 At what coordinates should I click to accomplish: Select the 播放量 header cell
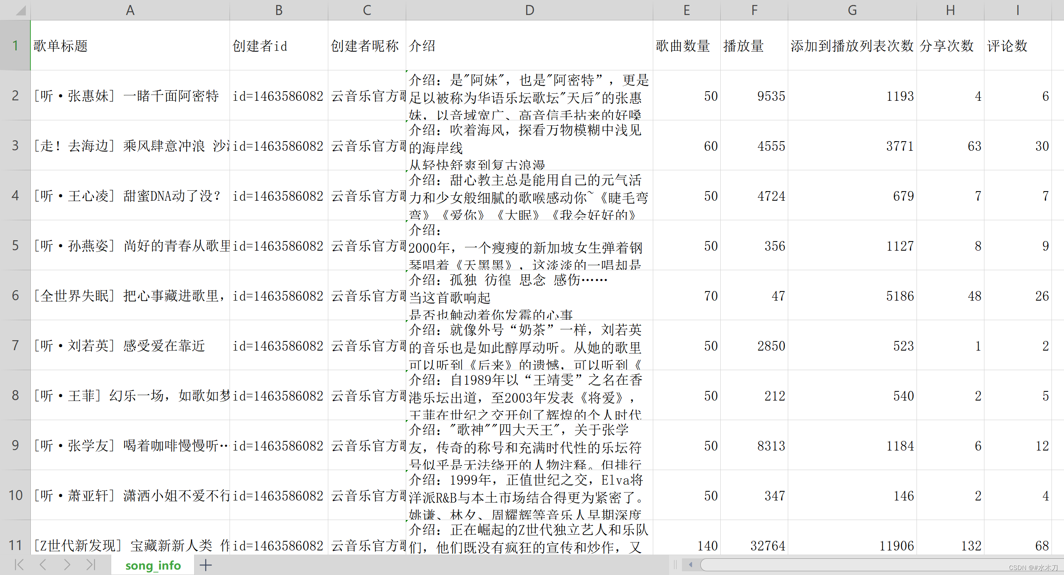754,45
